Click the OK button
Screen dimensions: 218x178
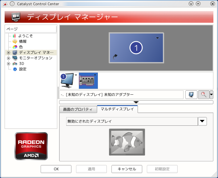click(56, 169)
